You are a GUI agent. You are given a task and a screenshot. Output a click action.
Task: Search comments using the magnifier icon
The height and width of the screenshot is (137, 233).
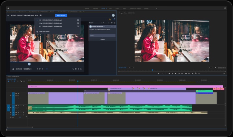click(109, 23)
